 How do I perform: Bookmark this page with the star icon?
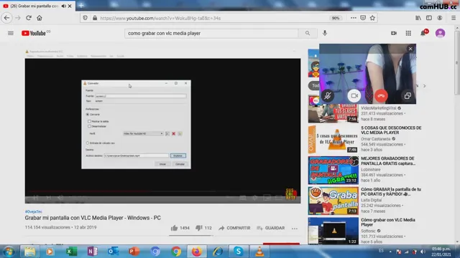(x=372, y=18)
